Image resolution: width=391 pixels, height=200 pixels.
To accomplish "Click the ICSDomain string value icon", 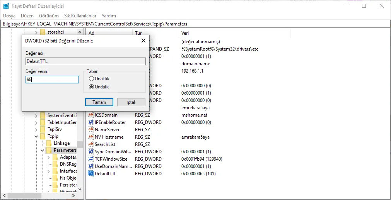I will coord(91,115).
